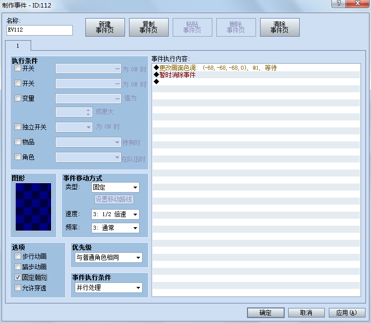Click the help question mark button
371x323 pixels.
click(338, 4)
